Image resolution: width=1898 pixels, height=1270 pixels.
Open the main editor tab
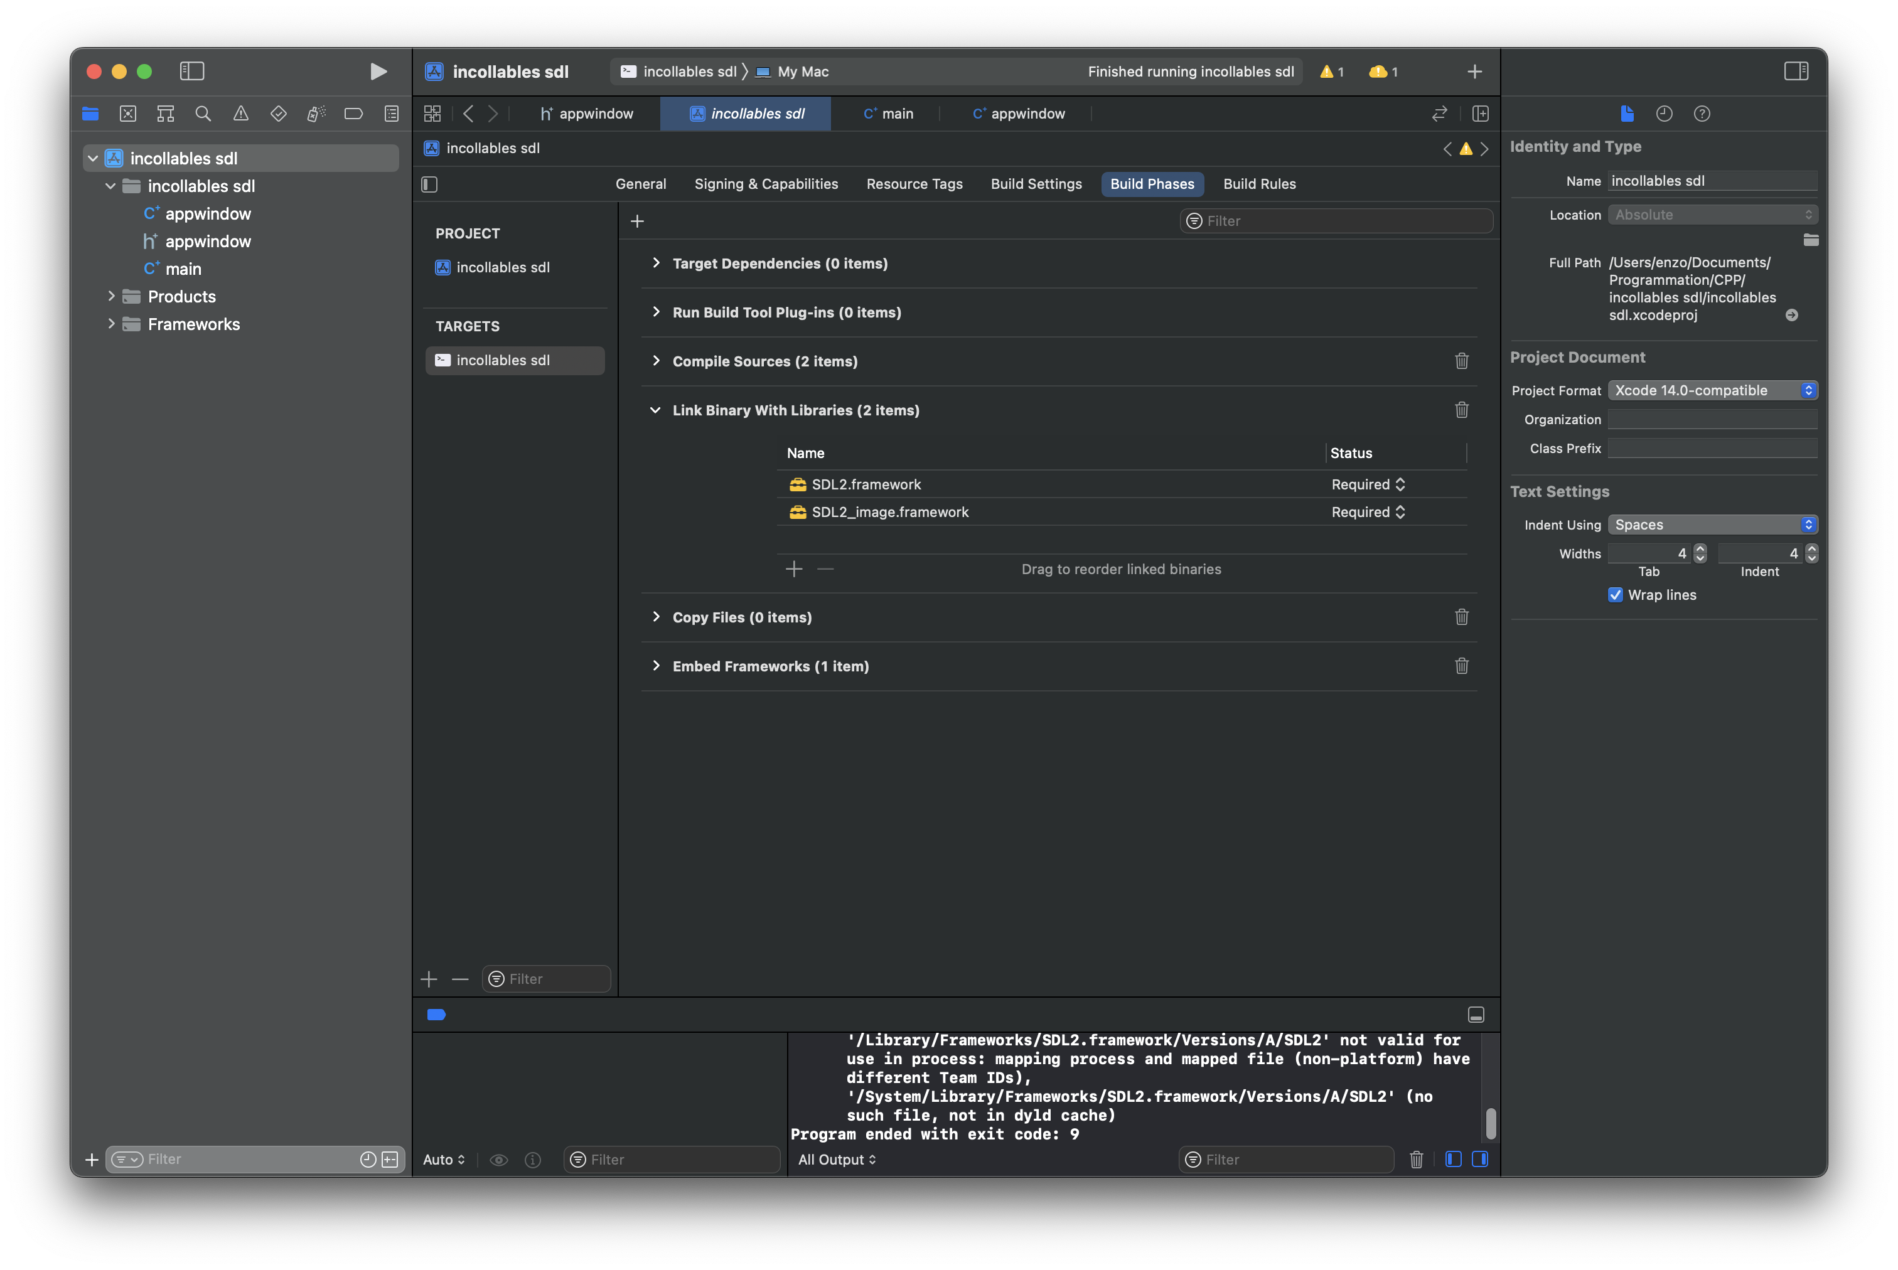888,114
